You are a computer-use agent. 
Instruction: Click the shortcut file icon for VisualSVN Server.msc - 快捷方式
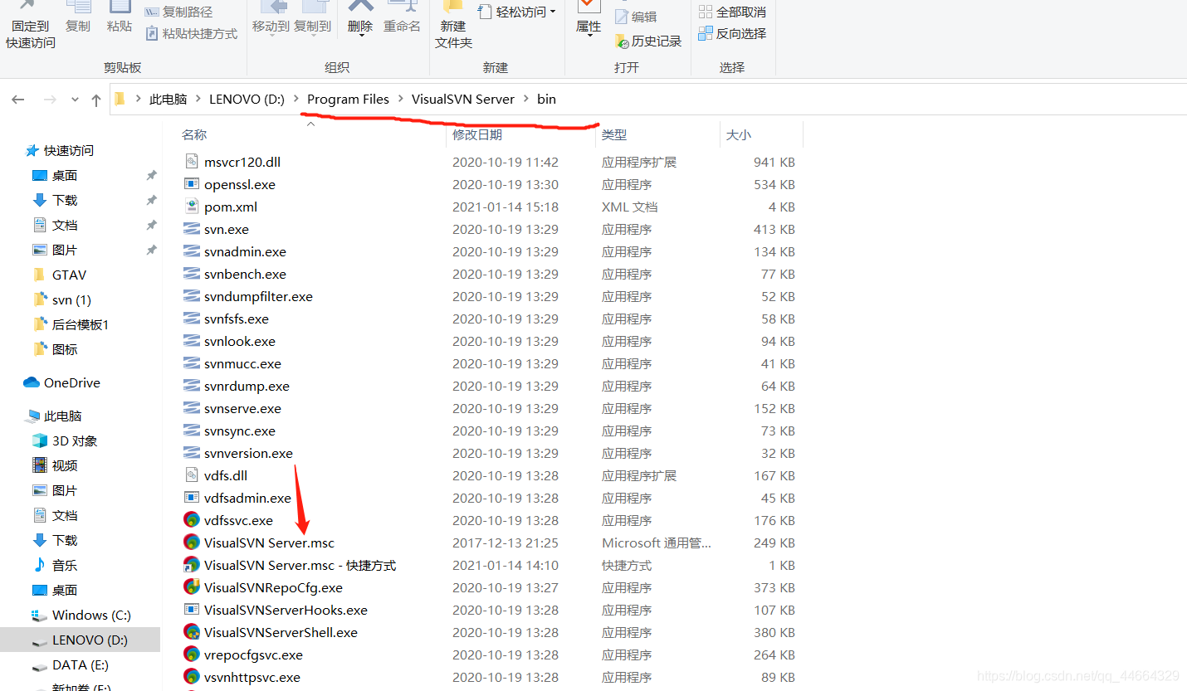tap(192, 565)
